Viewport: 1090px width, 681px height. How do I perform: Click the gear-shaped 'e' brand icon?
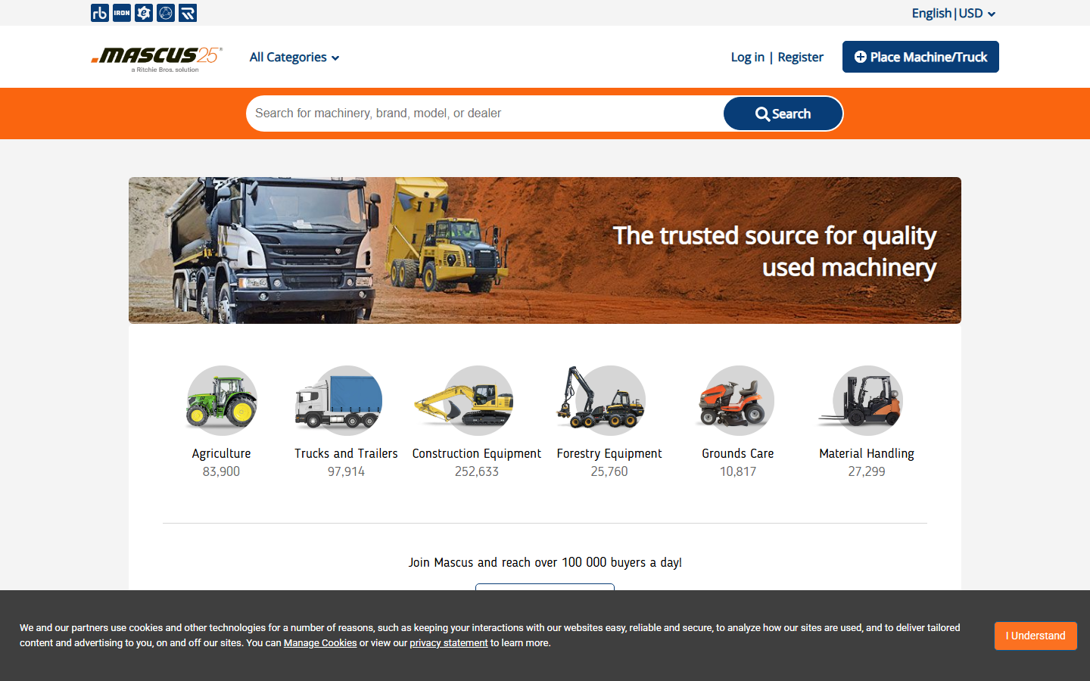(144, 13)
